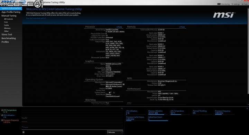Open All Controls under Manual Tuning

tap(8, 19)
